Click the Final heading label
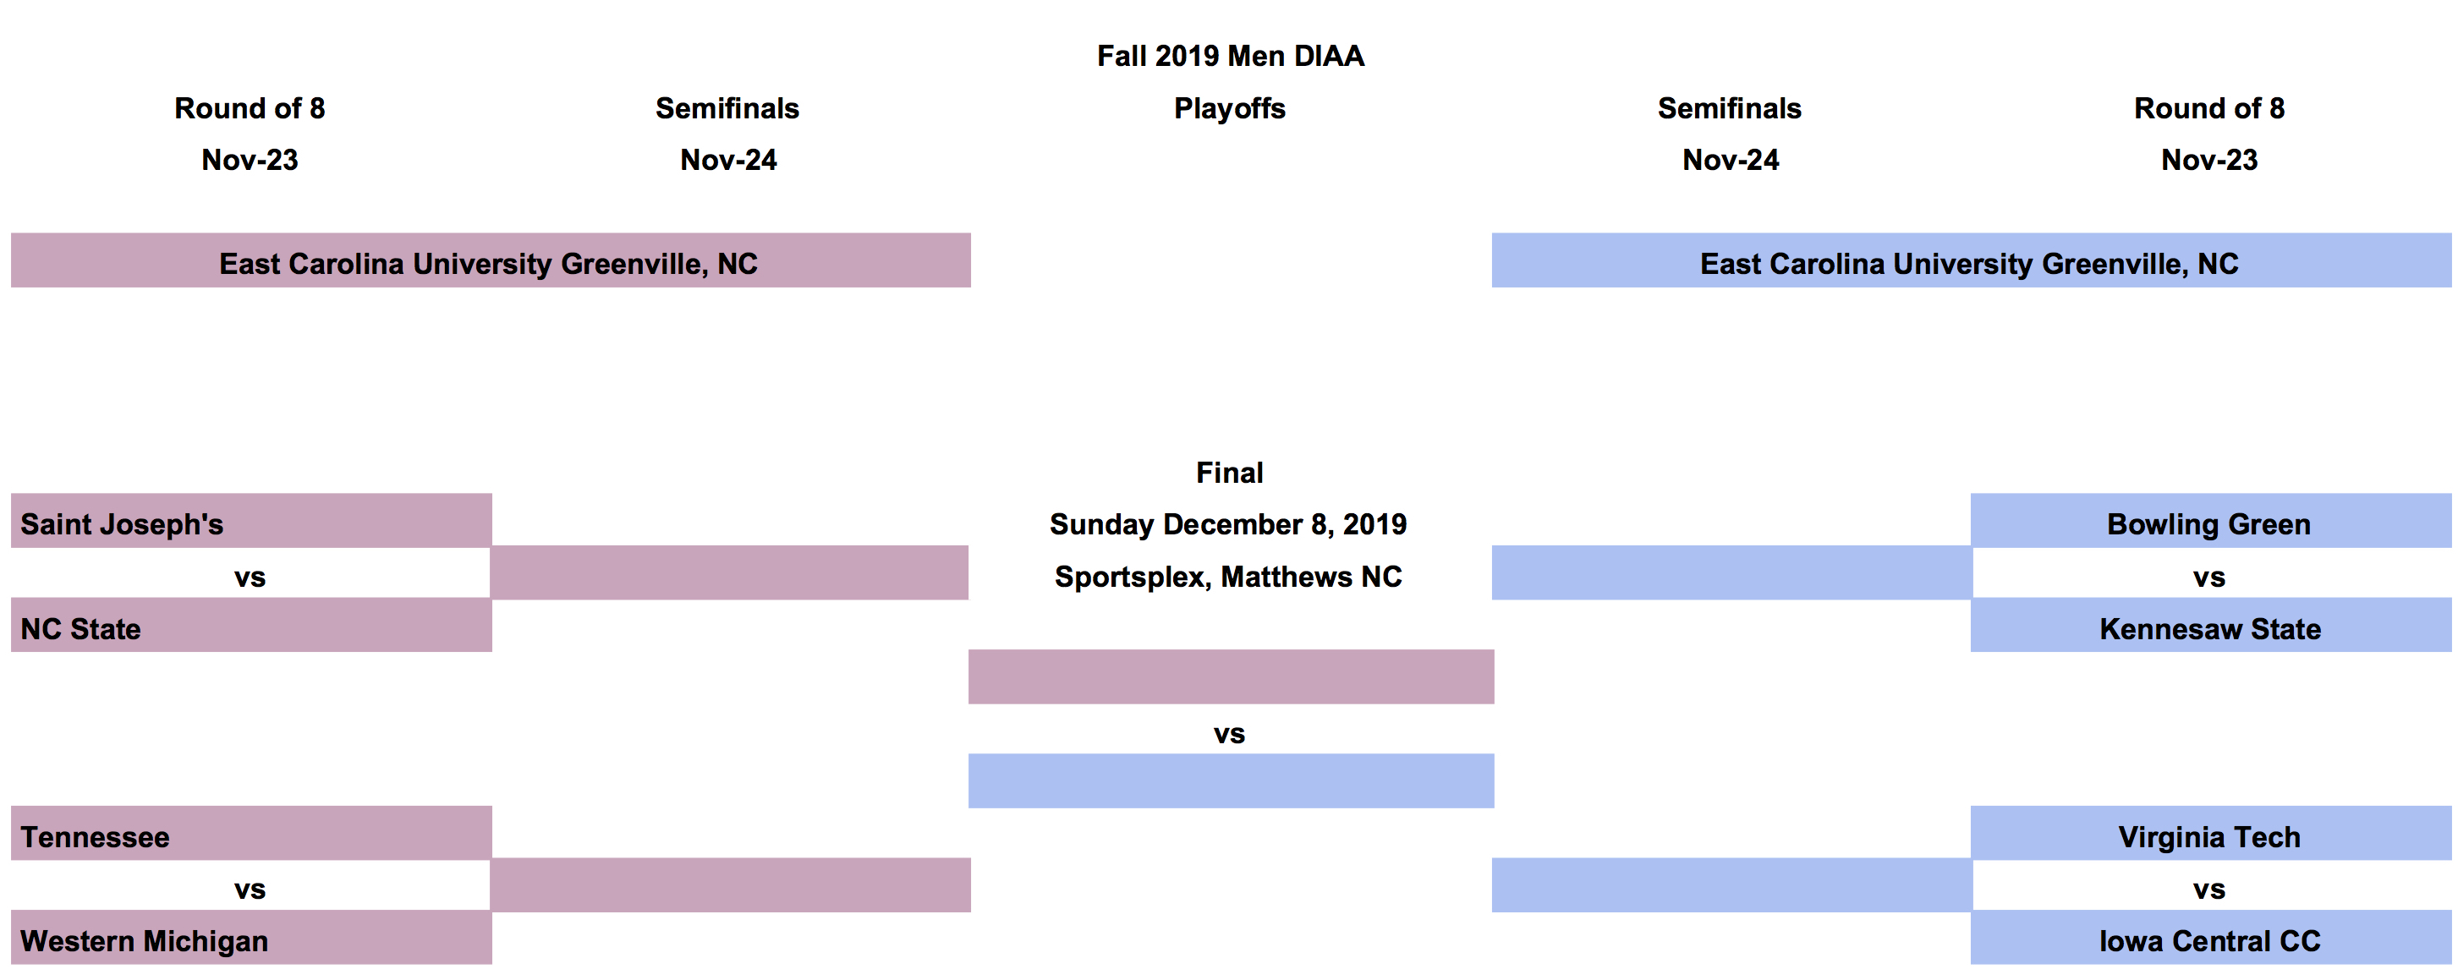Image resolution: width=2458 pixels, height=969 pixels. [1229, 472]
